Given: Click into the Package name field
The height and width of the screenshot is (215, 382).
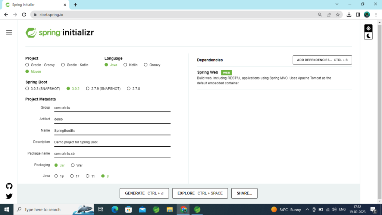Looking at the screenshot, I should tap(112, 153).
